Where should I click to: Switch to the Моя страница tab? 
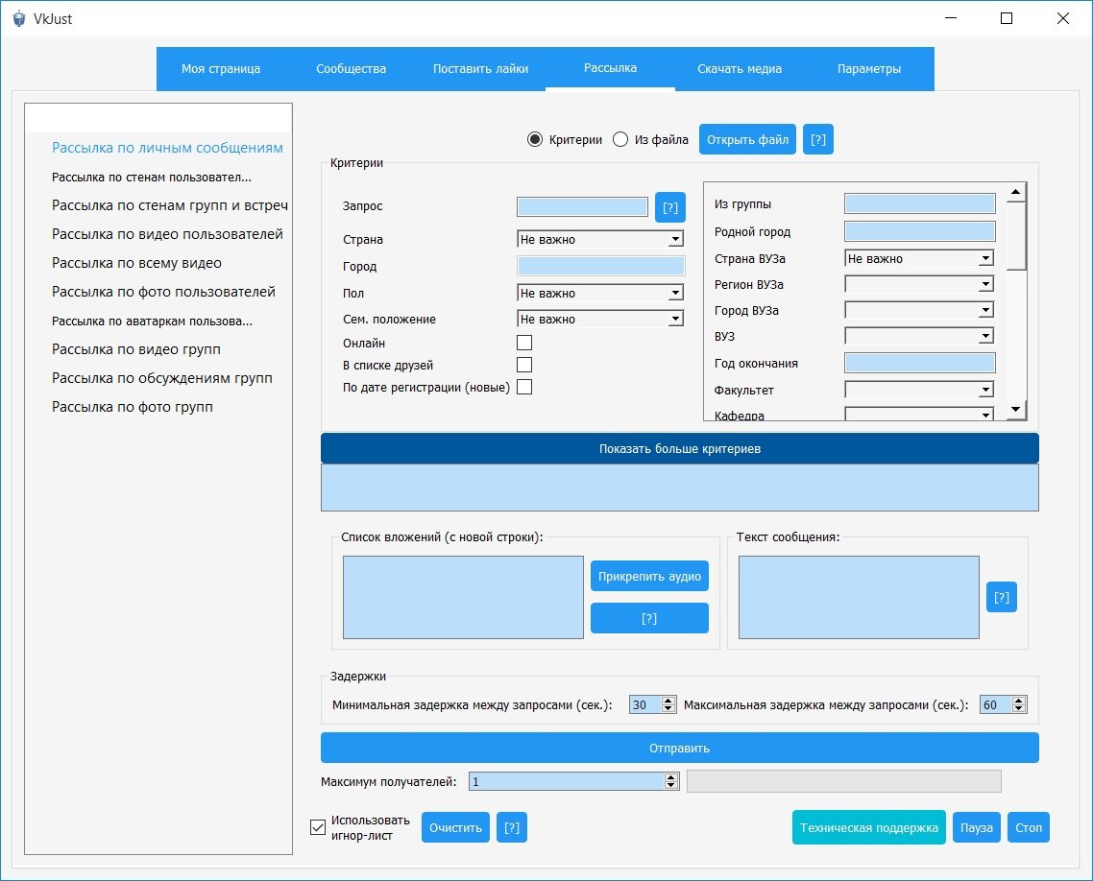point(221,69)
